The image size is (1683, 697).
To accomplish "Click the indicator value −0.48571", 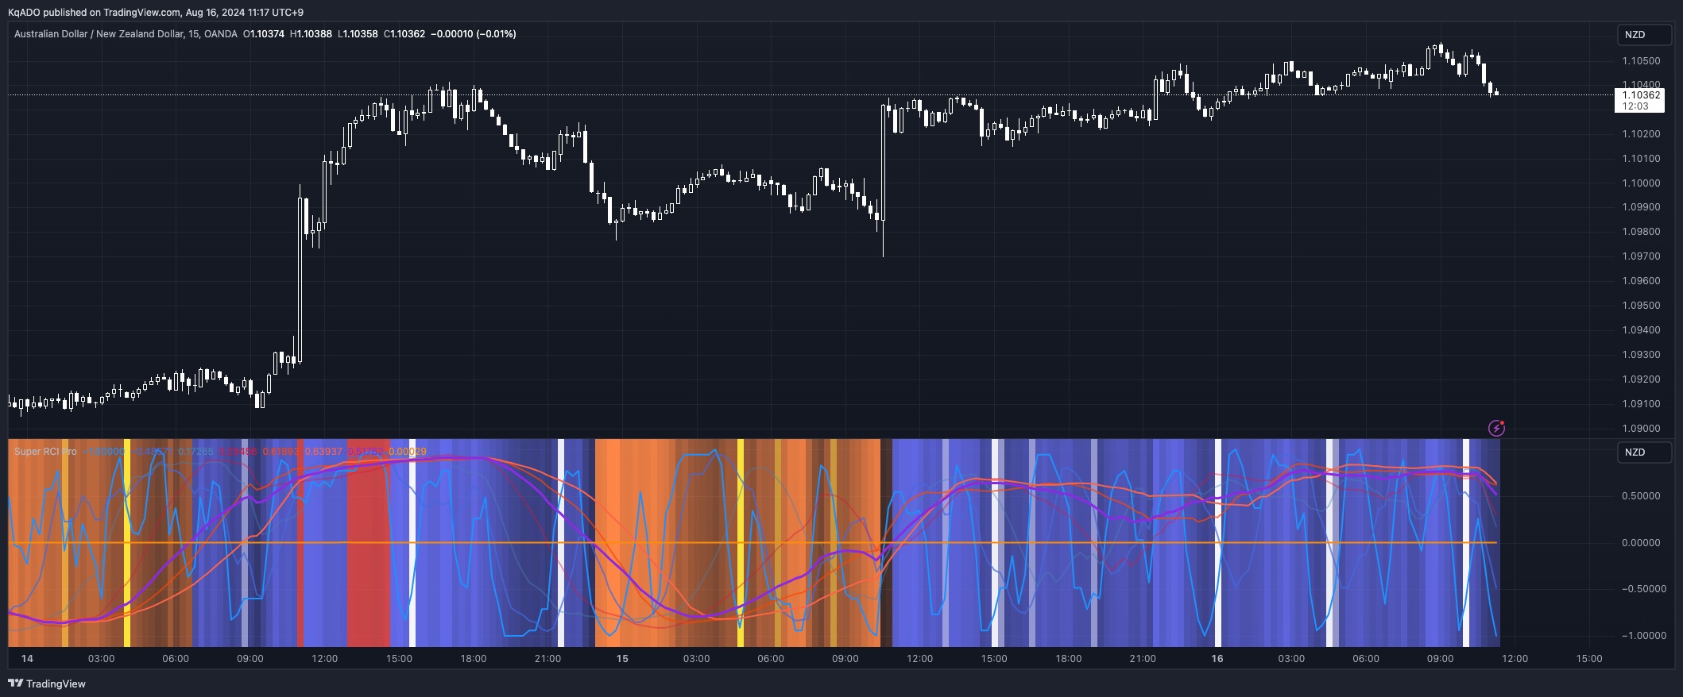I will tap(153, 452).
